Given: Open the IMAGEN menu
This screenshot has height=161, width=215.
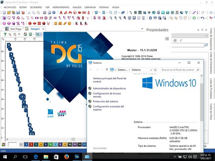Looking at the screenshot, I should click(x=77, y=7).
